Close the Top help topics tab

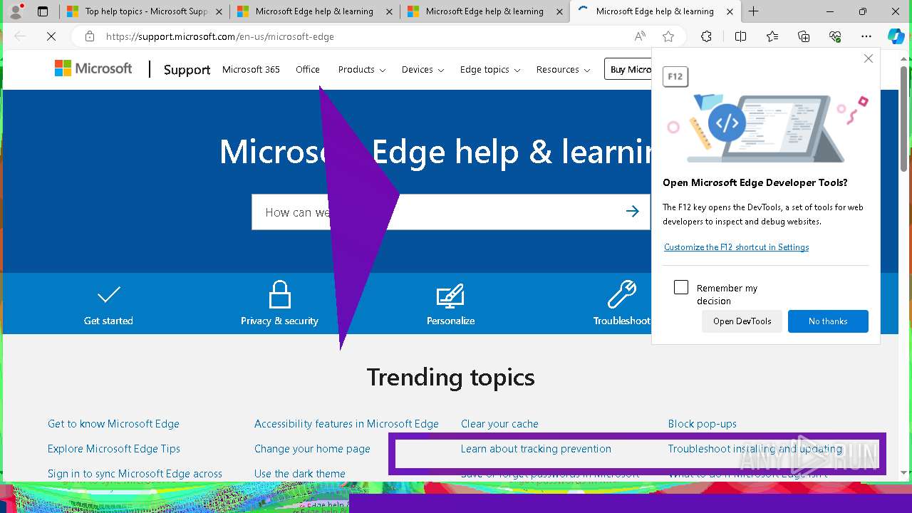click(219, 11)
